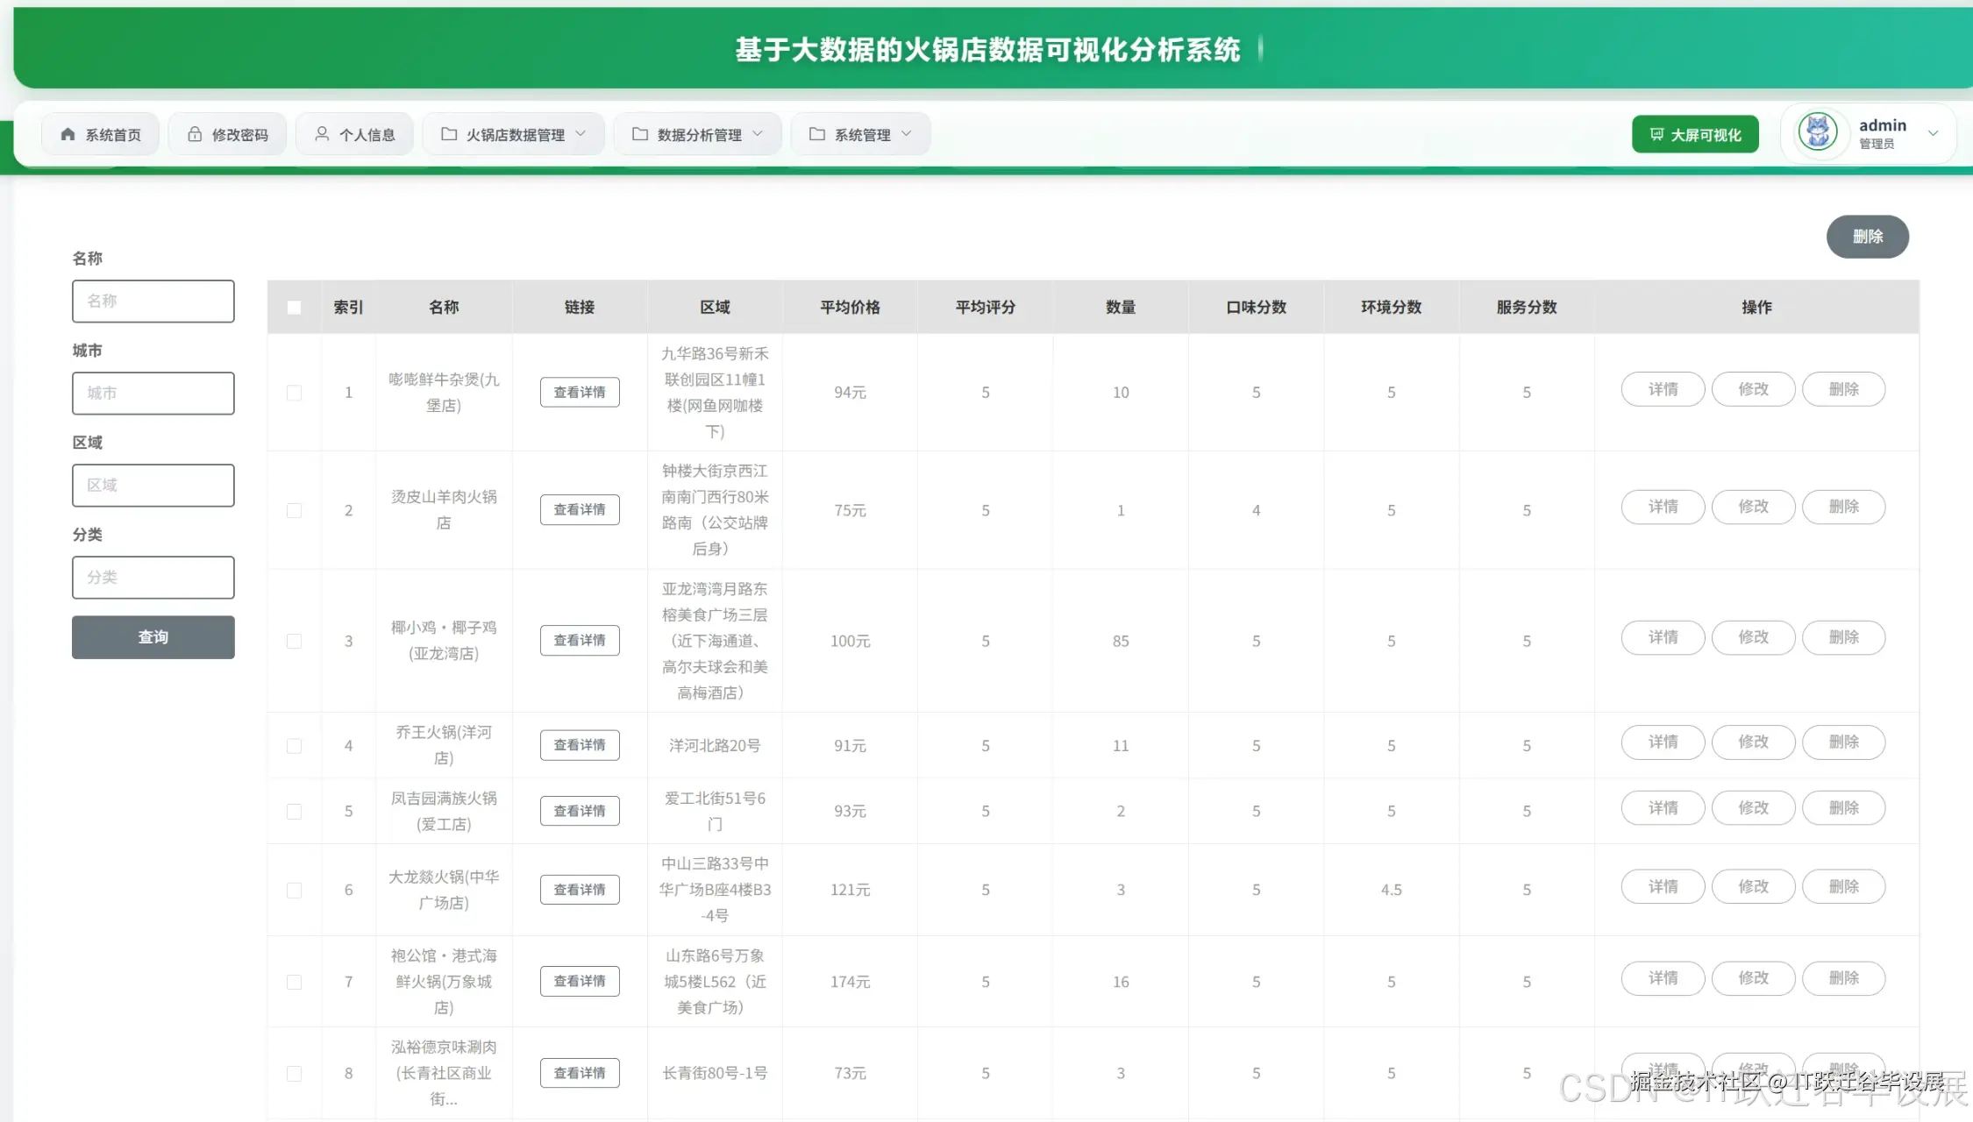The width and height of the screenshot is (1973, 1122).
Task: Click the person icon for 个人信息
Action: click(x=322, y=134)
